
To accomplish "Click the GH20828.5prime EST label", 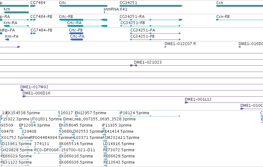I will [17, 150].
